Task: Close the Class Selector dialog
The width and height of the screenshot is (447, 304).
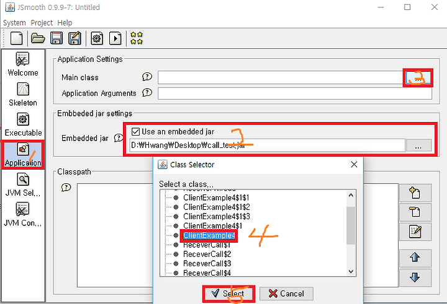Action: coord(354,164)
